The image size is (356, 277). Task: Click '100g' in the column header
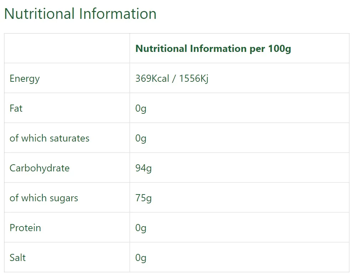279,48
